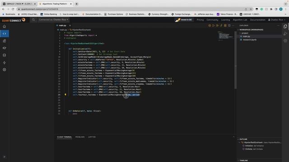Select the main.py editor tab
This screenshot has height=162, width=289.
pos(62,26)
